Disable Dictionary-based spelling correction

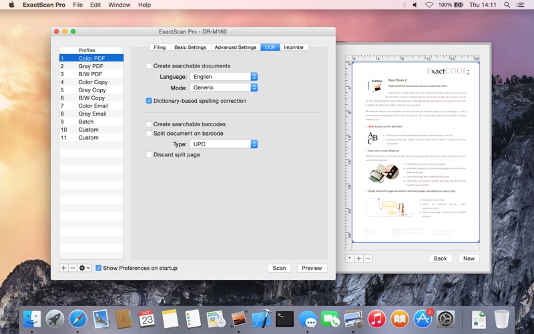[x=149, y=101]
